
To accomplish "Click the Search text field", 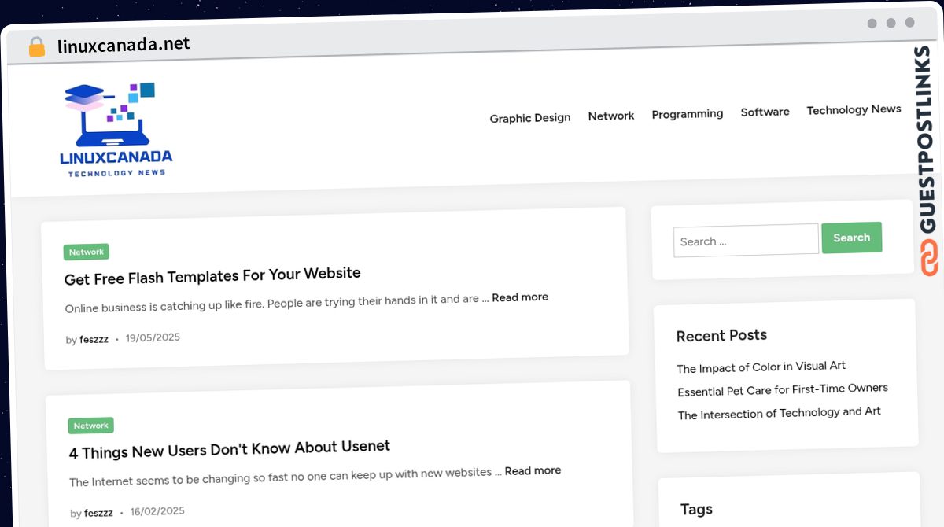I will [x=746, y=240].
